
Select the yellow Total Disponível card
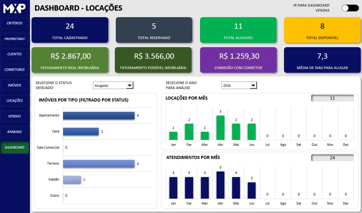click(322, 30)
